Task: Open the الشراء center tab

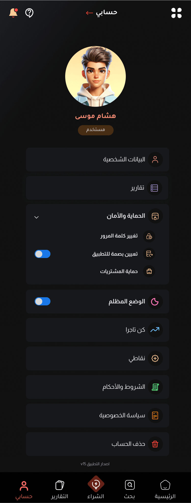Action: coord(96,487)
